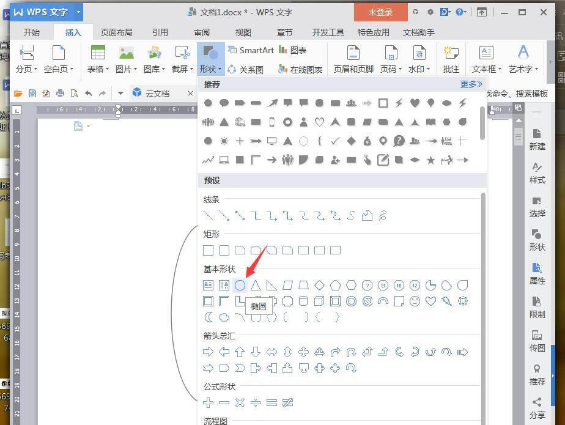Click the 更多 link in shapes panel
The height and width of the screenshot is (425, 565).
point(471,84)
